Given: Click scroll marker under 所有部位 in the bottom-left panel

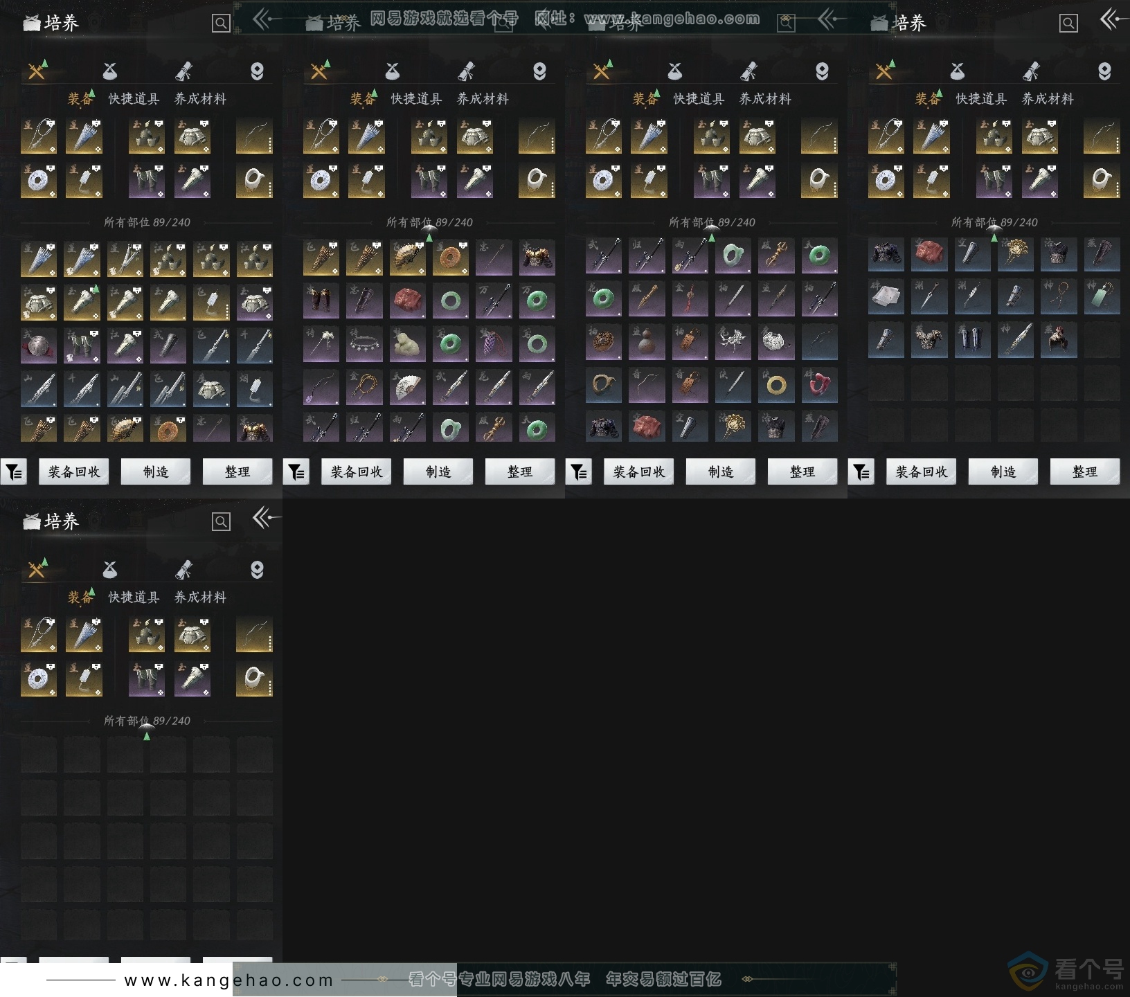Looking at the screenshot, I should point(147,733).
